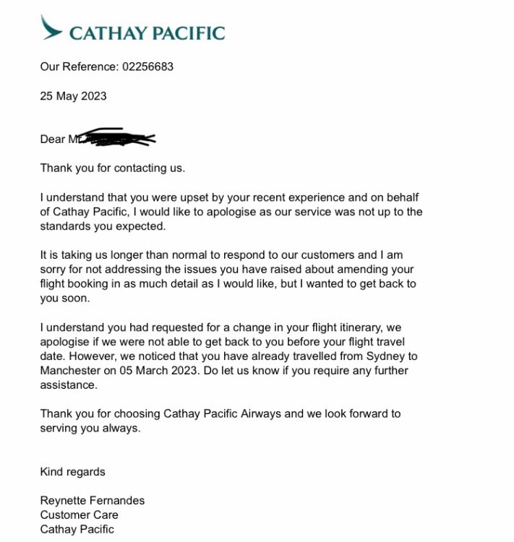This screenshot has width=514, height=542.
Task: Click the CATHAY PACIFIC wordmark text
Action: click(x=147, y=33)
